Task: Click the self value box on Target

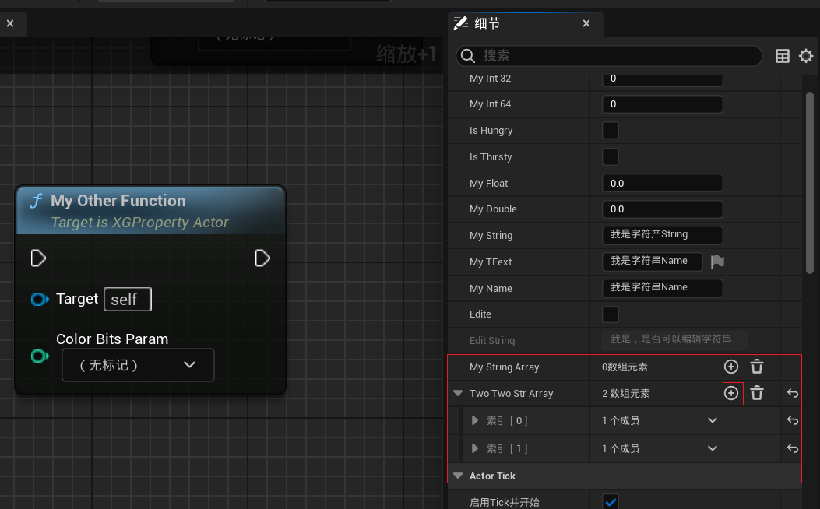Action: [128, 299]
